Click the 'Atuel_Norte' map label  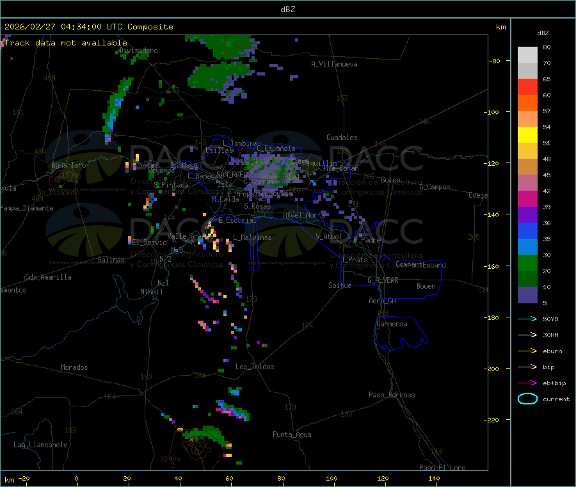tap(304, 215)
